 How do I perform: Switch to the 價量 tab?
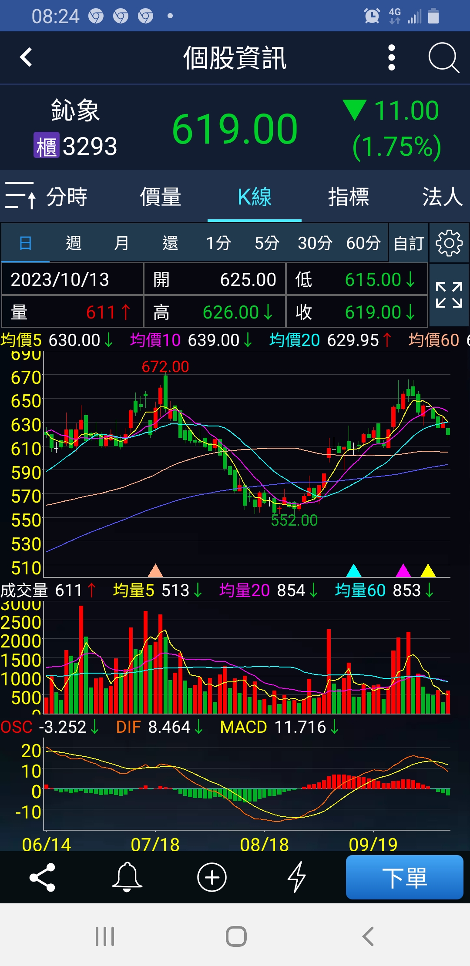click(x=160, y=197)
